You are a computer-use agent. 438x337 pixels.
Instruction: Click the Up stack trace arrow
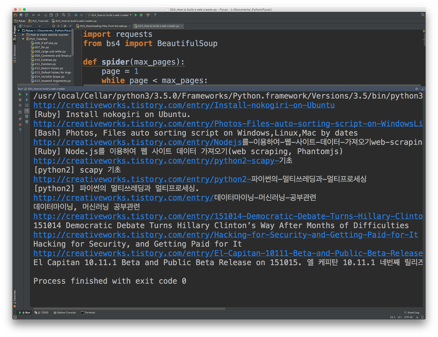tap(26, 94)
